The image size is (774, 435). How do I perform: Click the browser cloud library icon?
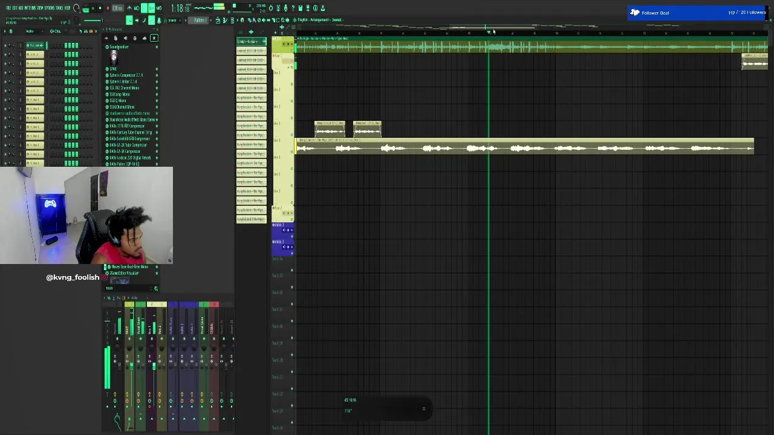click(145, 38)
